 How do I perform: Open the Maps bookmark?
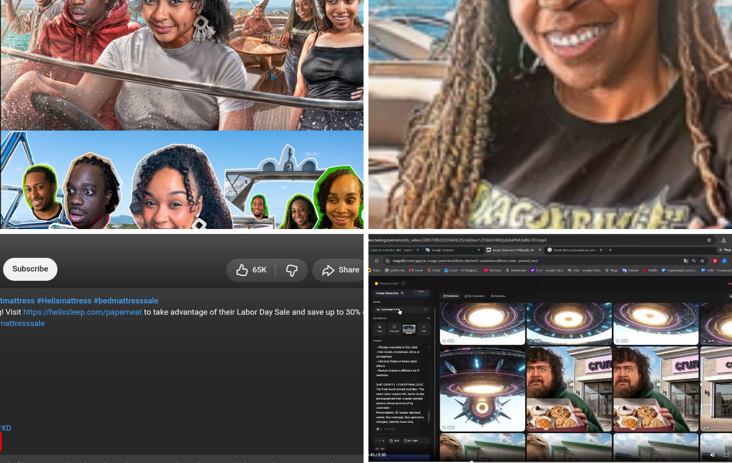click(611, 270)
